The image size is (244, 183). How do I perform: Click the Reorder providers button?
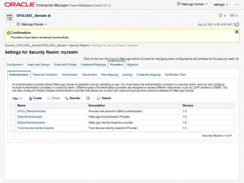point(73,98)
